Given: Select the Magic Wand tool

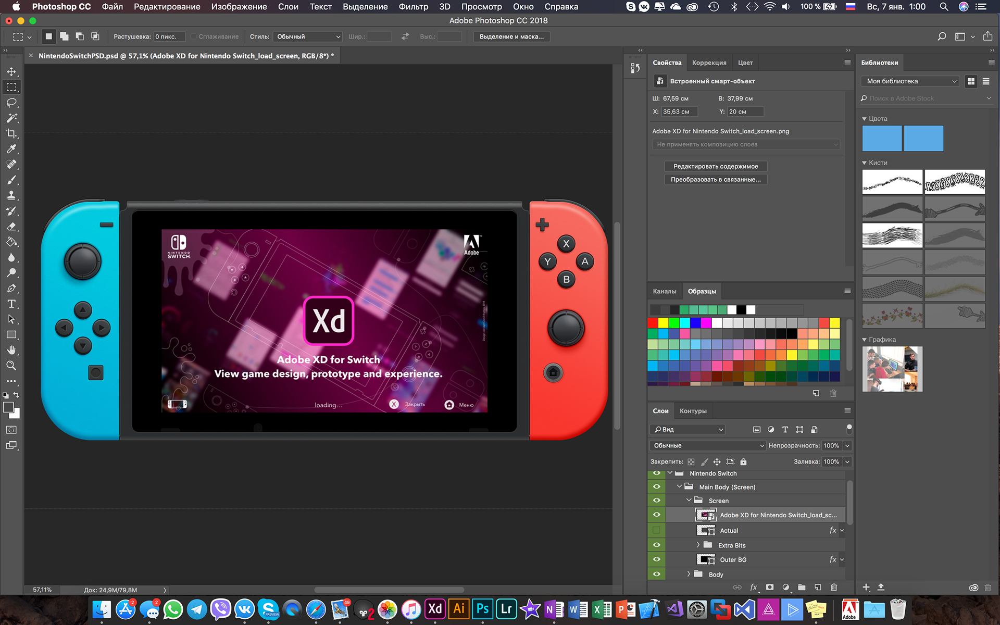Looking at the screenshot, I should (x=11, y=118).
